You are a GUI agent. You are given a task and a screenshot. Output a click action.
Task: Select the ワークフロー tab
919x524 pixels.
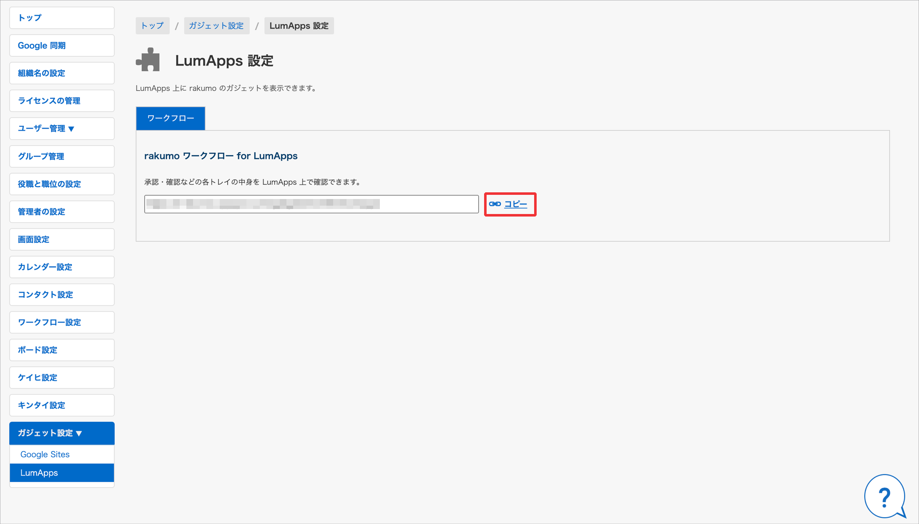tap(171, 118)
